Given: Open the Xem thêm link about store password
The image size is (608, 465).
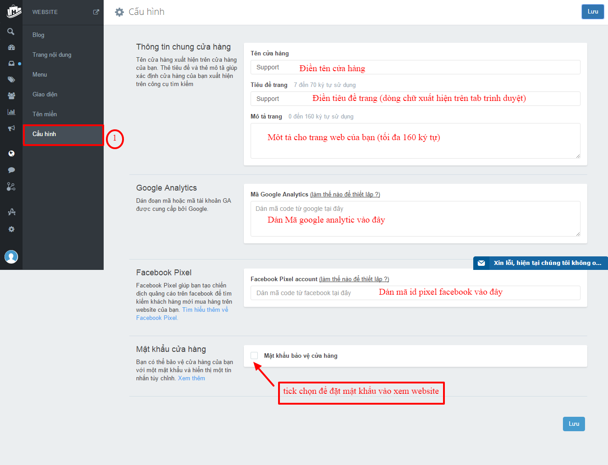Looking at the screenshot, I should click(192, 378).
